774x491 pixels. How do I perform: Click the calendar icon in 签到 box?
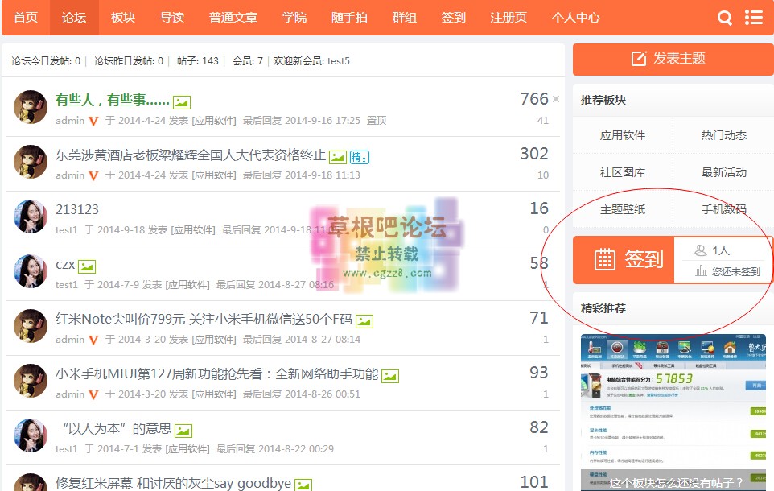604,259
